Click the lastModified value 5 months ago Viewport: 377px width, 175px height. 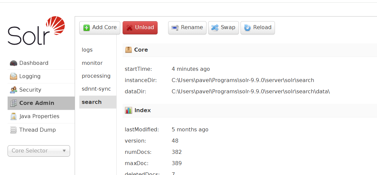[x=190, y=130]
